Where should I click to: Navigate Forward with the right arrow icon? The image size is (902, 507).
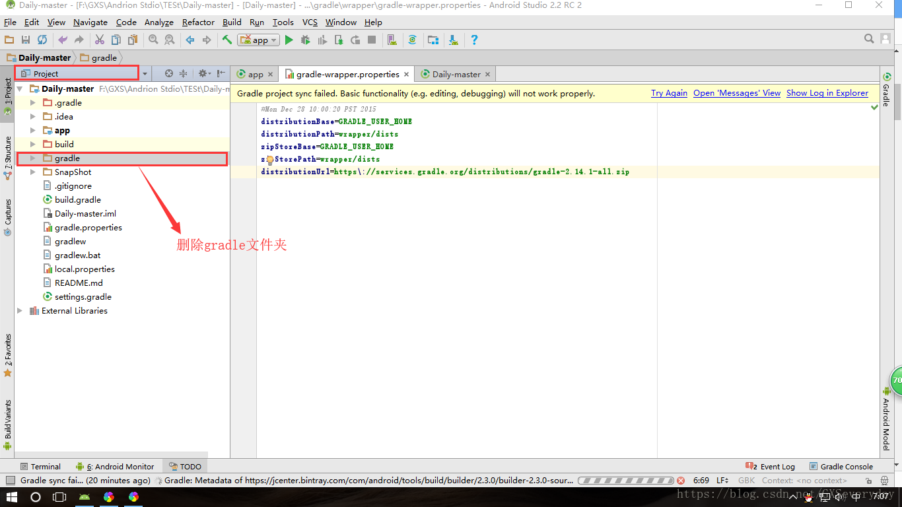(207, 40)
